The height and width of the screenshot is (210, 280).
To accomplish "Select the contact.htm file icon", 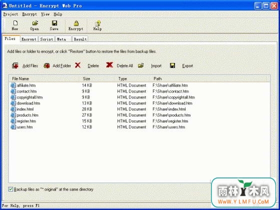I will pos(13,91).
